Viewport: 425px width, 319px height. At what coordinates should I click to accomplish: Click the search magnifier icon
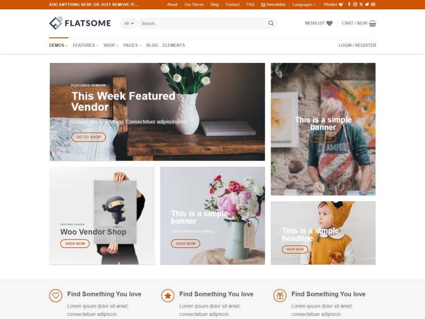tap(271, 23)
